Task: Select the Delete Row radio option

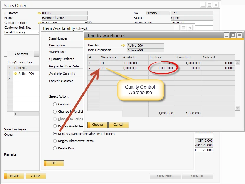Action: (55, 148)
